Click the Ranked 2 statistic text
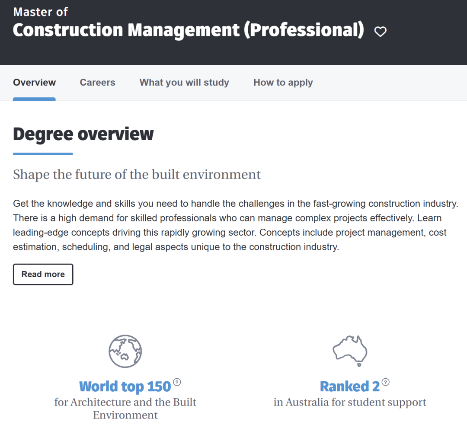 [349, 386]
